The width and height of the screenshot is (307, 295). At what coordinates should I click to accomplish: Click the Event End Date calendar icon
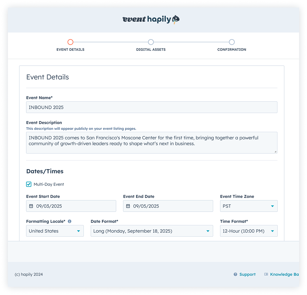(128, 206)
